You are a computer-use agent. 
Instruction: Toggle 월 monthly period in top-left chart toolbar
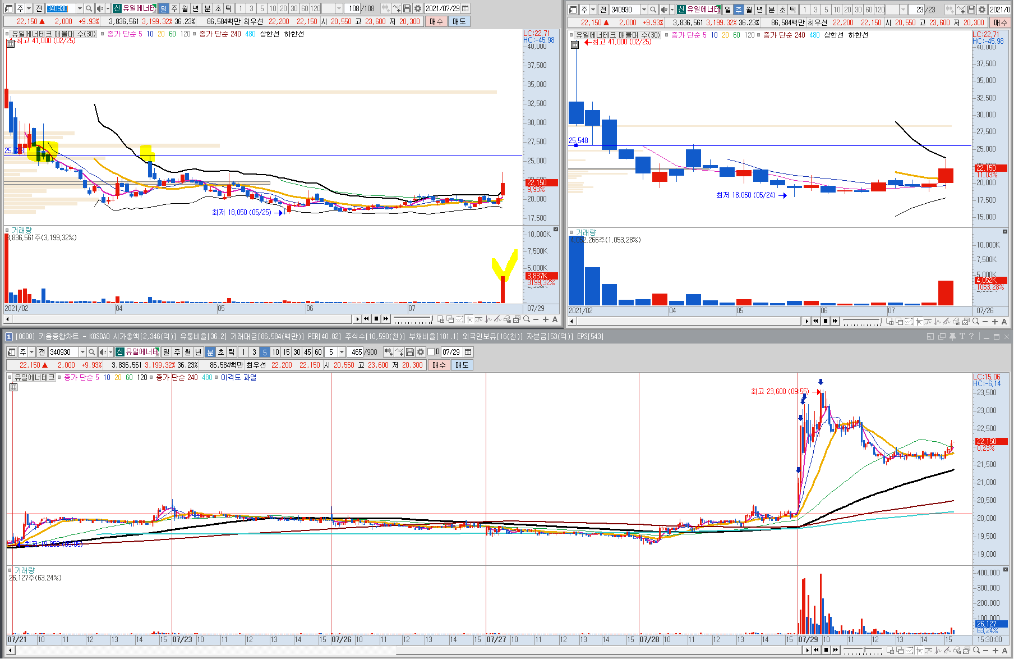tap(185, 8)
